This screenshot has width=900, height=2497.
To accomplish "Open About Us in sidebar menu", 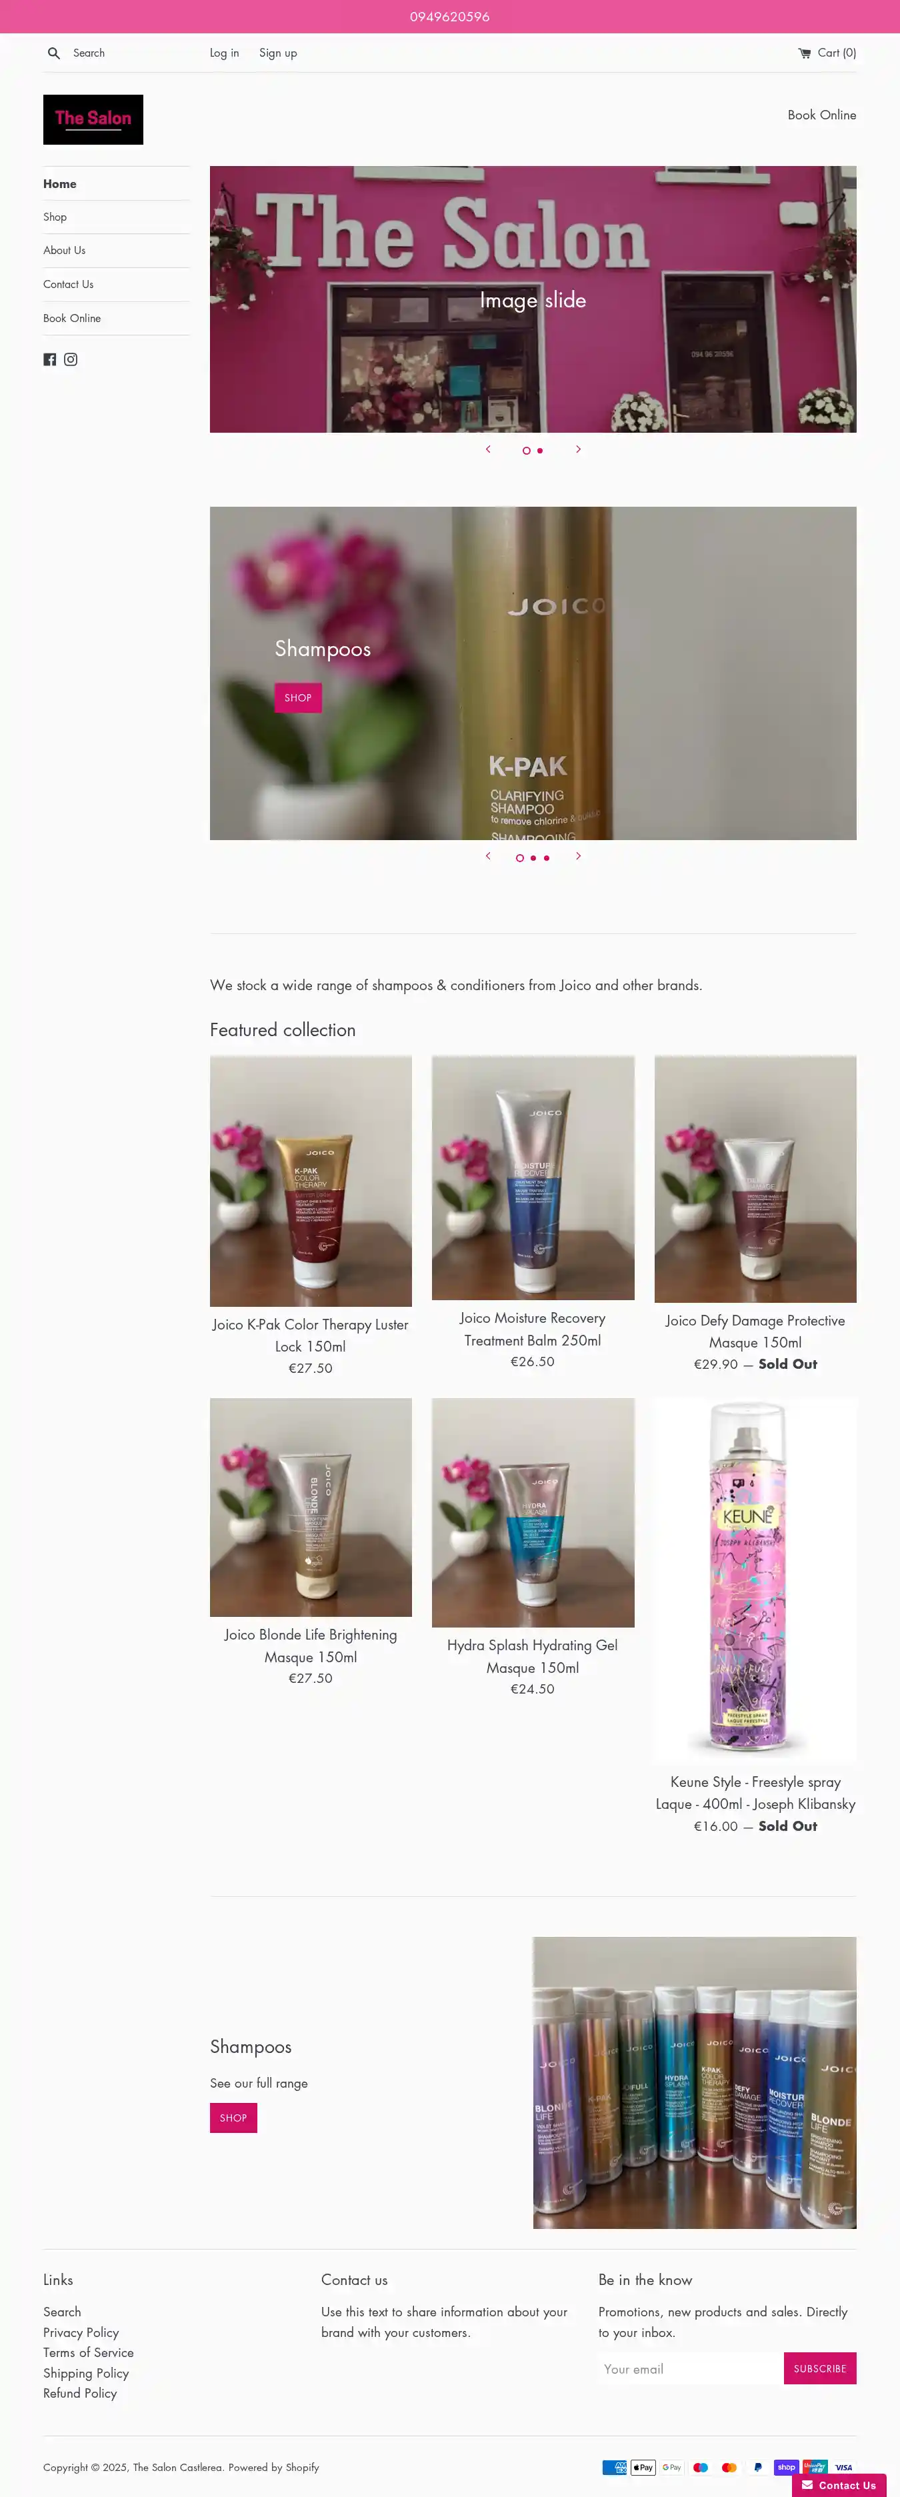I will [64, 250].
